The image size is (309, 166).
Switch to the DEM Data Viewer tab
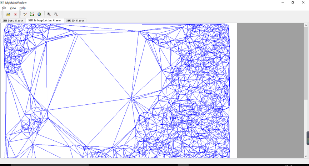pyautogui.click(x=13, y=20)
